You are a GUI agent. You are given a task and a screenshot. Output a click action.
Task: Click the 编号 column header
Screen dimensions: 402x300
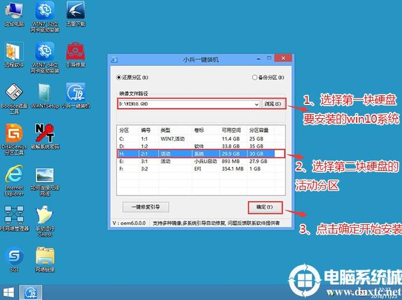click(x=146, y=130)
